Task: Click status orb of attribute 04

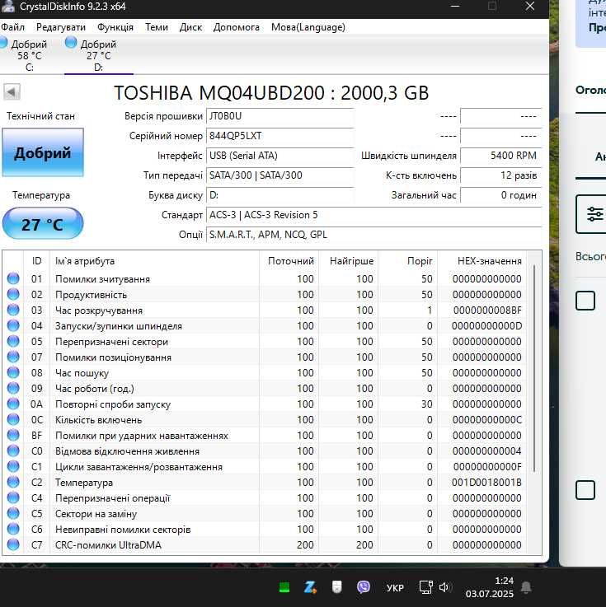Action: [13, 325]
